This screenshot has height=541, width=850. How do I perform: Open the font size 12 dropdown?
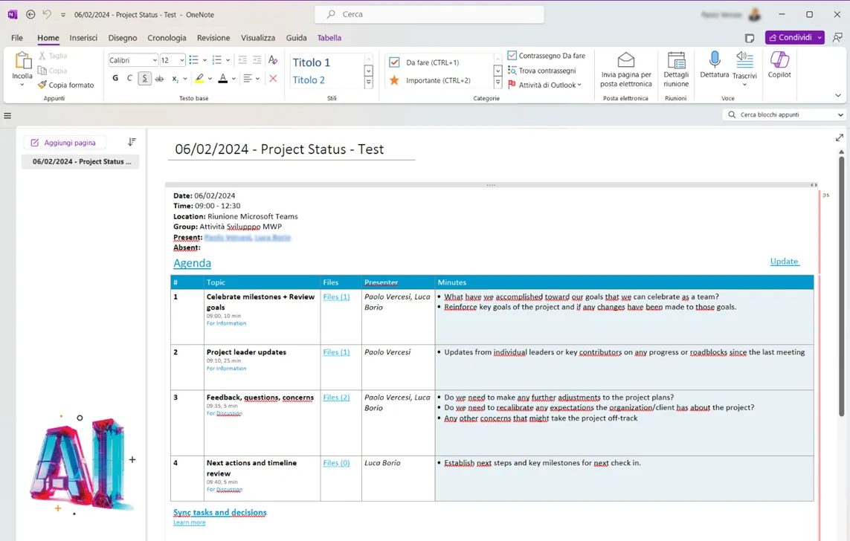tap(182, 60)
